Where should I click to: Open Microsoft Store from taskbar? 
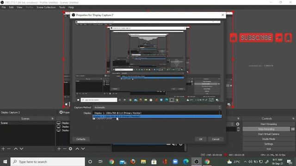coord(154,162)
